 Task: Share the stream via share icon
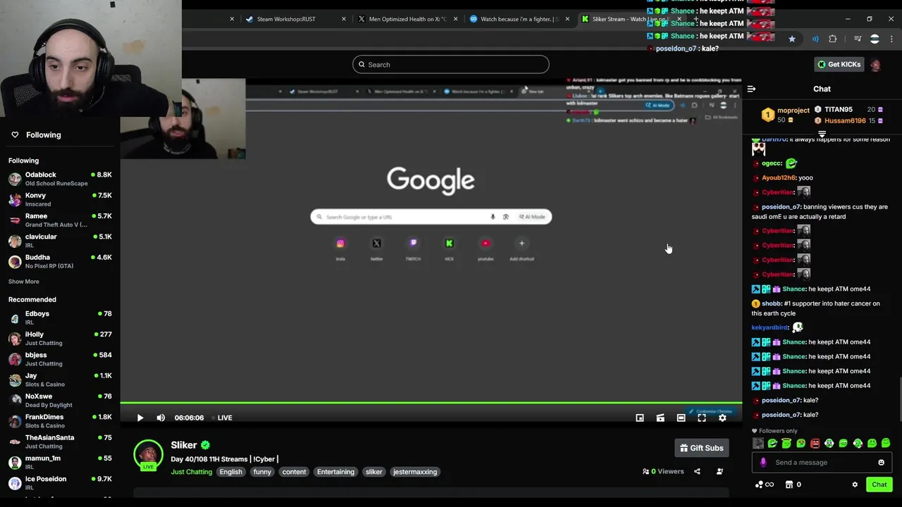(697, 472)
